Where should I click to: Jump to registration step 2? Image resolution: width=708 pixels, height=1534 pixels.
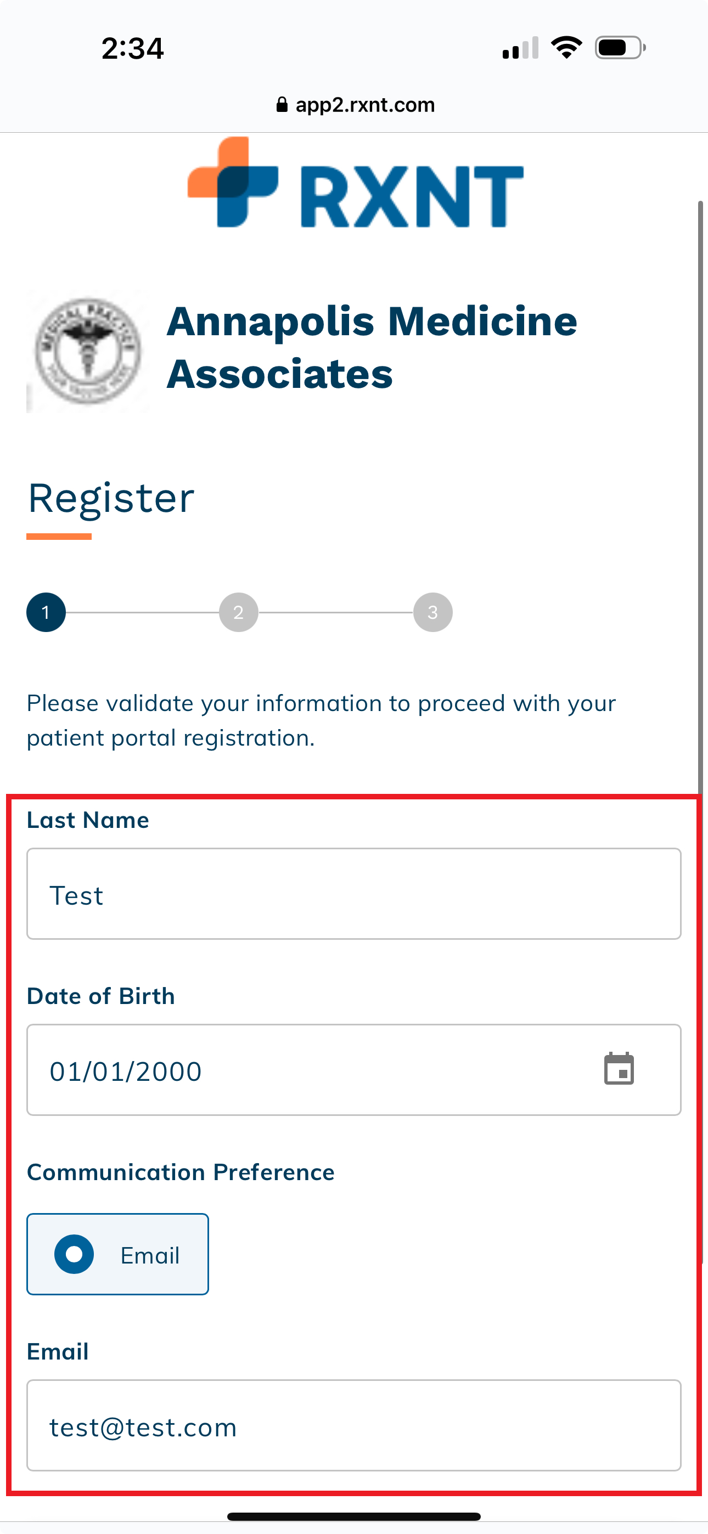(x=238, y=612)
